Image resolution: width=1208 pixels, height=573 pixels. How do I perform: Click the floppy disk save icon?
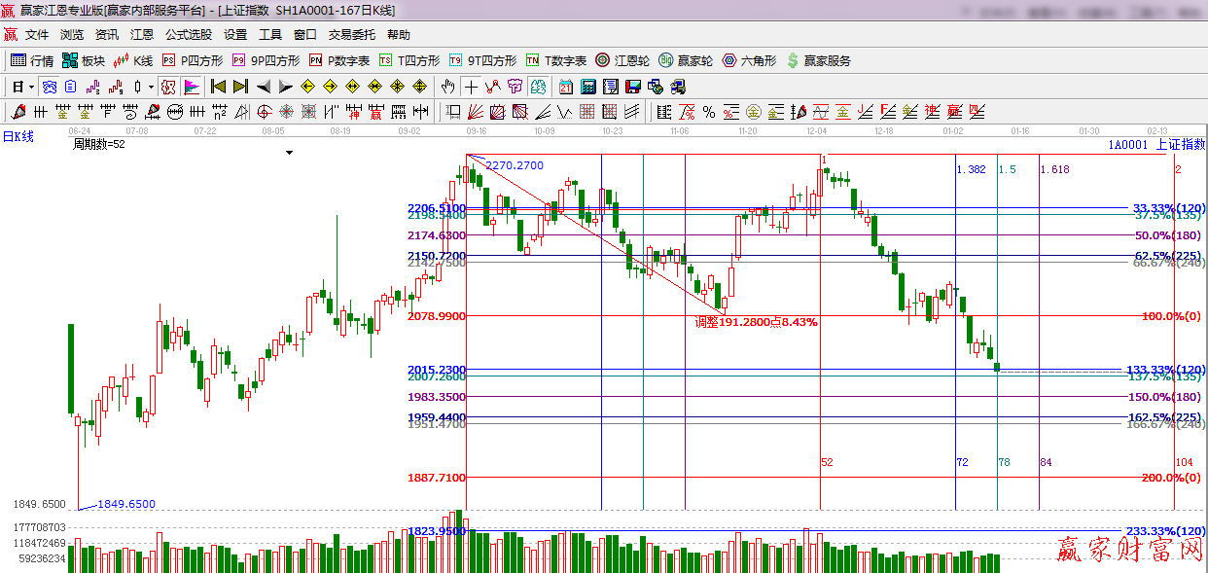[632, 87]
